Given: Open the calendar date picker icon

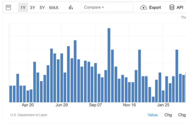Looking at the screenshot, I should point(8,7).
